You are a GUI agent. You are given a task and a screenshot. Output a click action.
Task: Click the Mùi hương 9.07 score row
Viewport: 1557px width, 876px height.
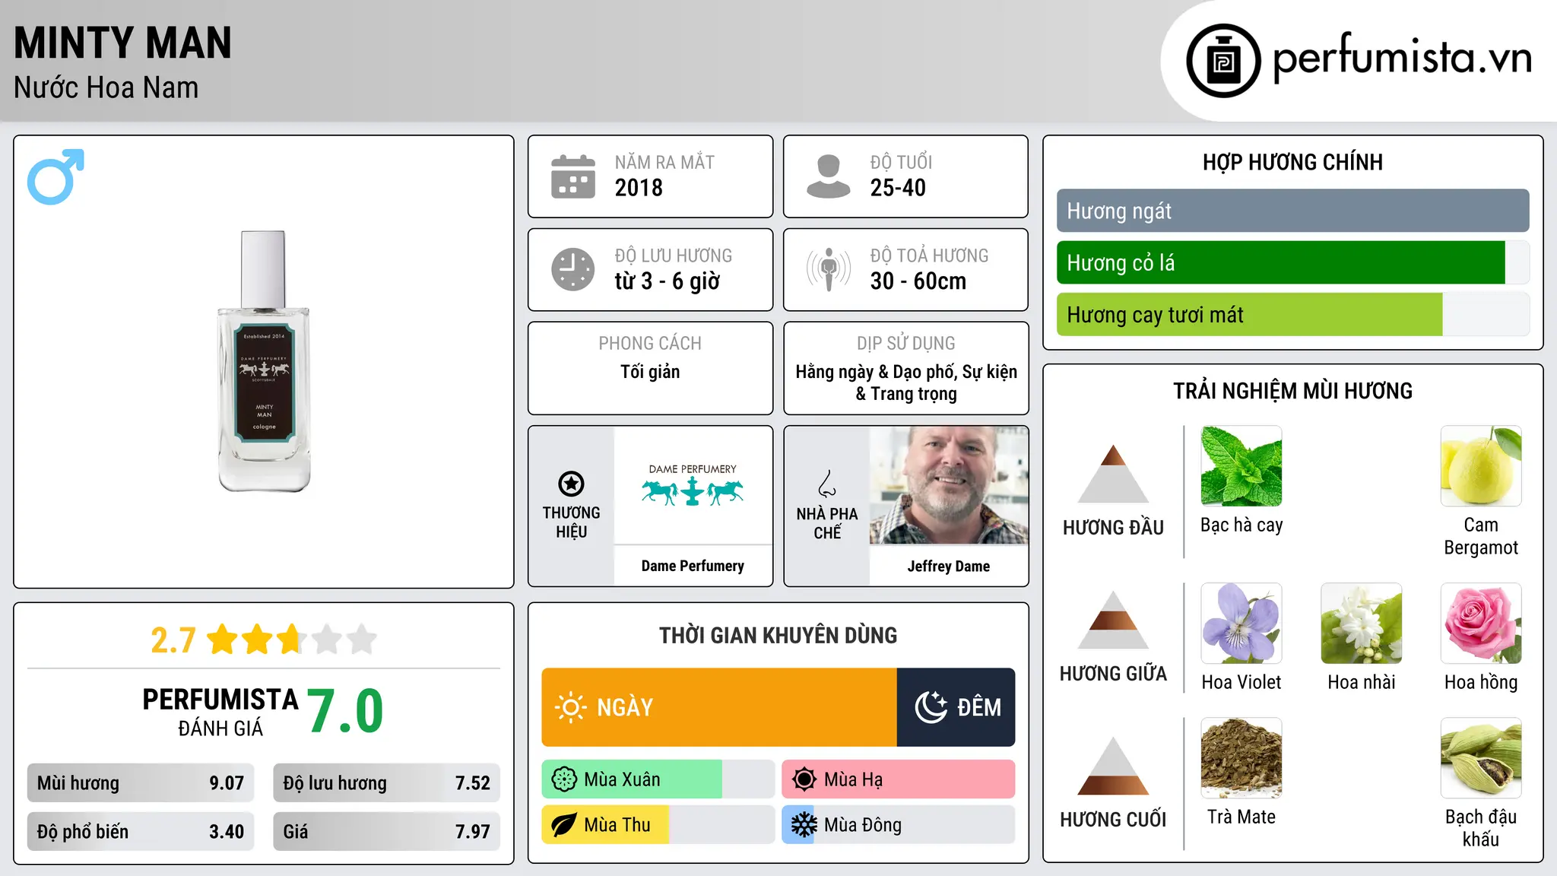141,783
